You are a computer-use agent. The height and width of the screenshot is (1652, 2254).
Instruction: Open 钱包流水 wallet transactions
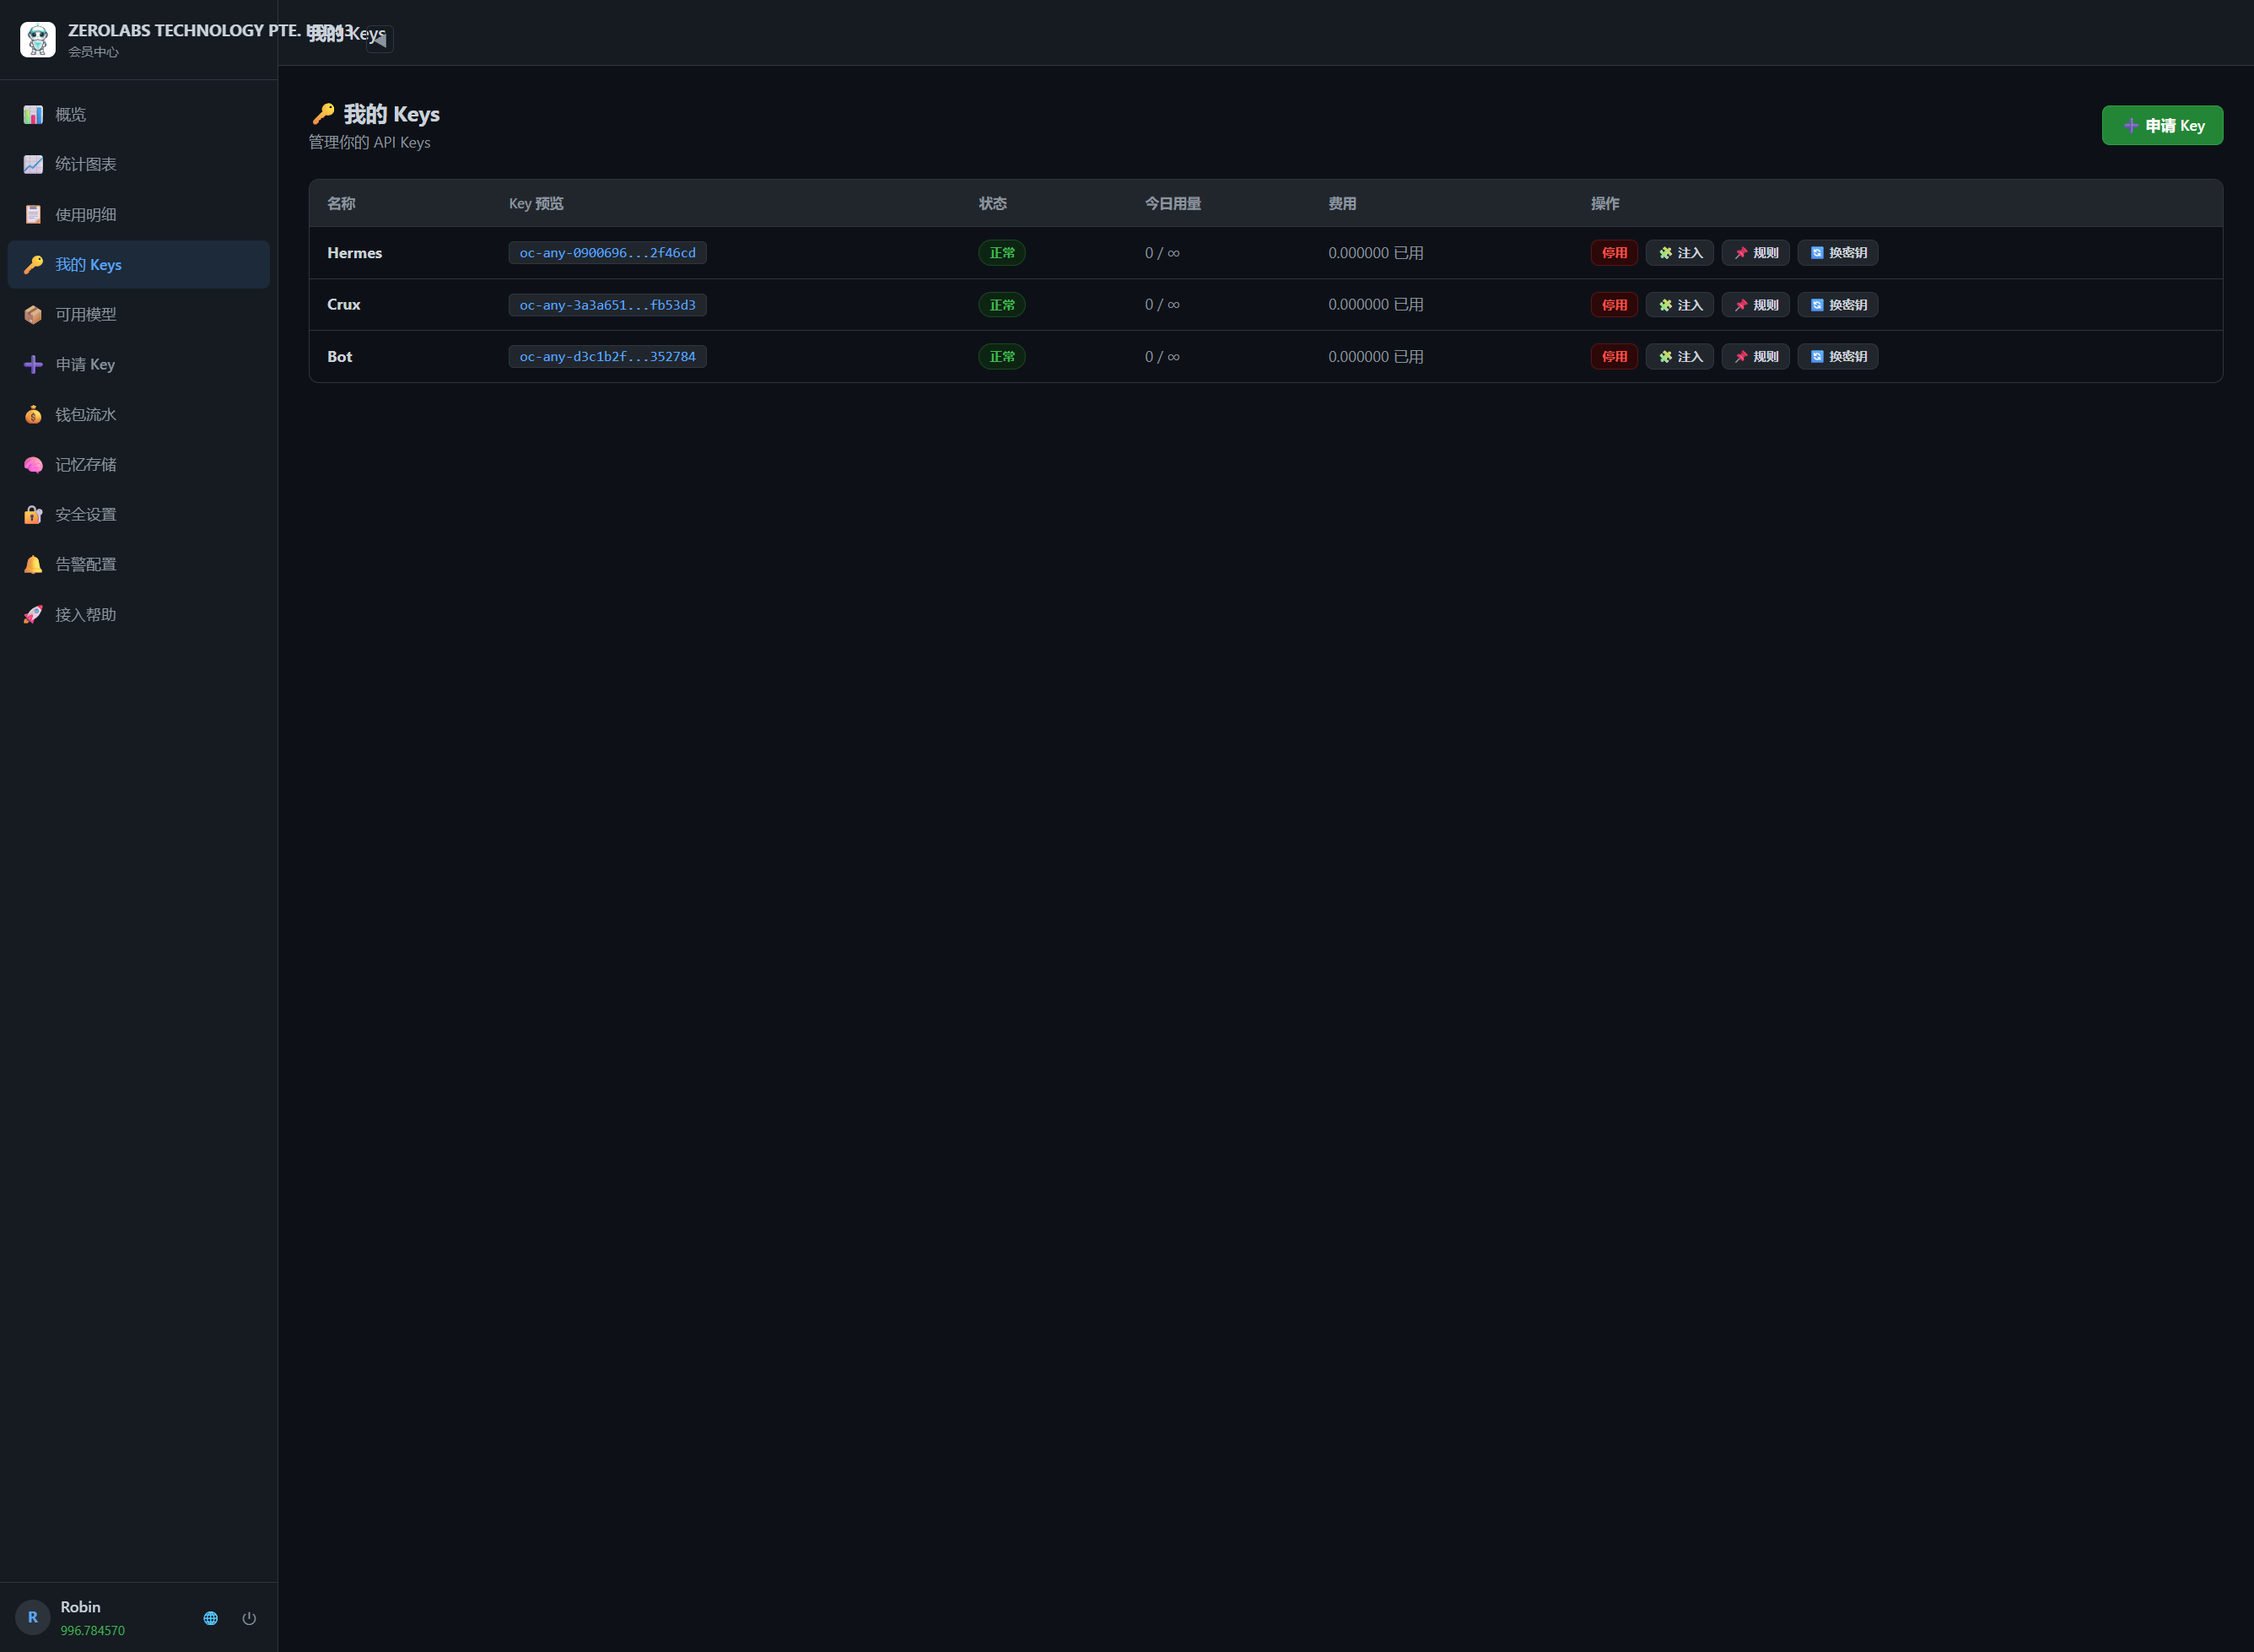tap(139, 414)
